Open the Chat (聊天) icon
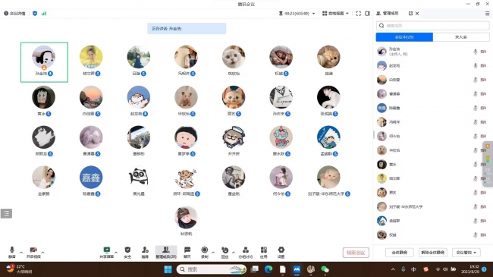The image size is (493, 277). click(x=187, y=252)
